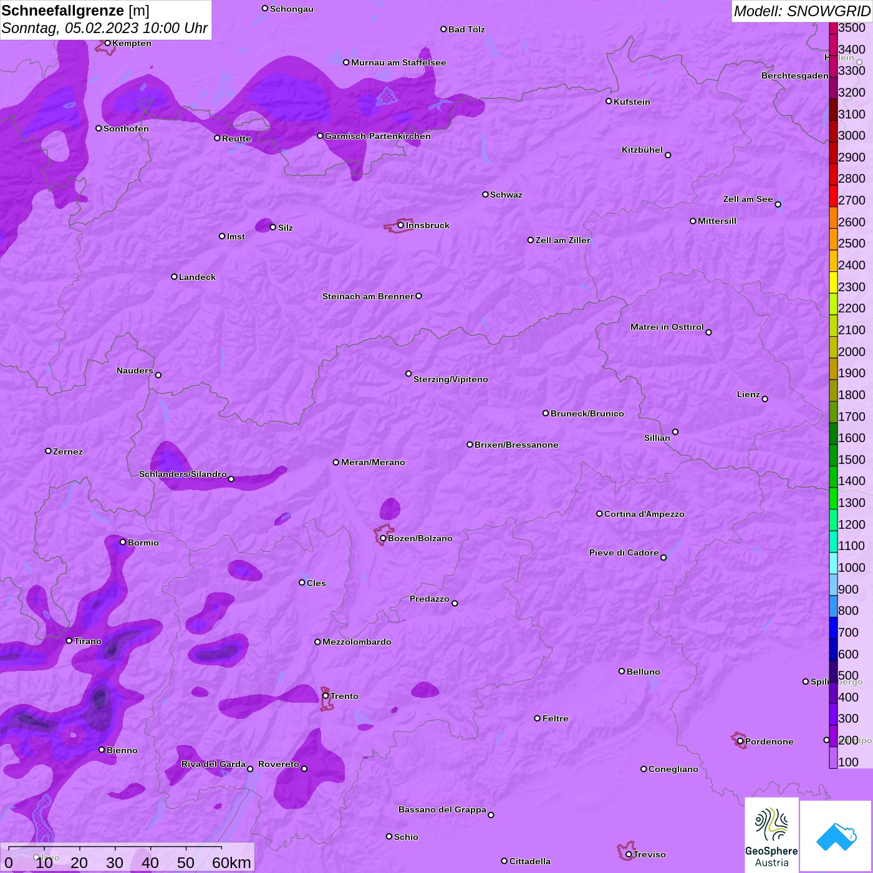873x873 pixels.
Task: Select the light purple legend swatch beside 100
Action: (x=833, y=757)
